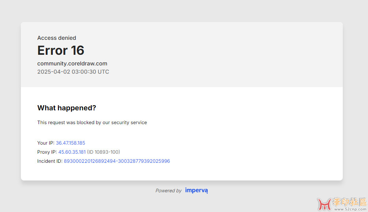This screenshot has width=368, height=212.
Task: Click the Access denied label
Action: pos(57,38)
